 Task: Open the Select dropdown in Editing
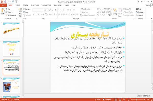139,15
